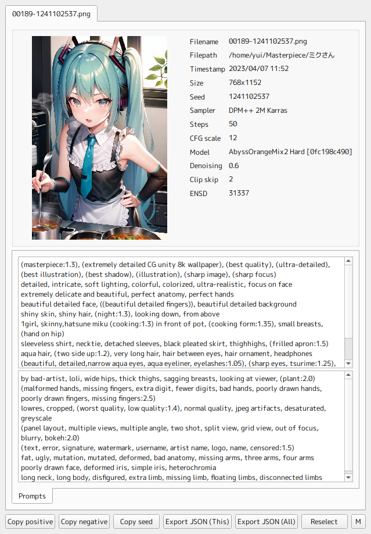This screenshot has width=371, height=534.
Task: Click the Copy positive button
Action: point(30,522)
